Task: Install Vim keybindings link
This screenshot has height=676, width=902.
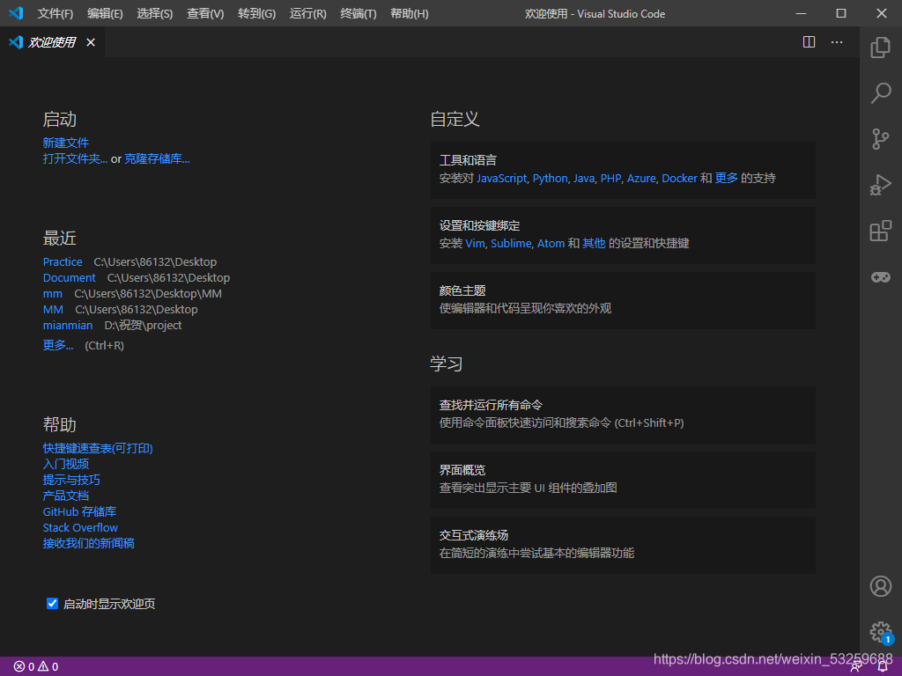Action: click(475, 243)
